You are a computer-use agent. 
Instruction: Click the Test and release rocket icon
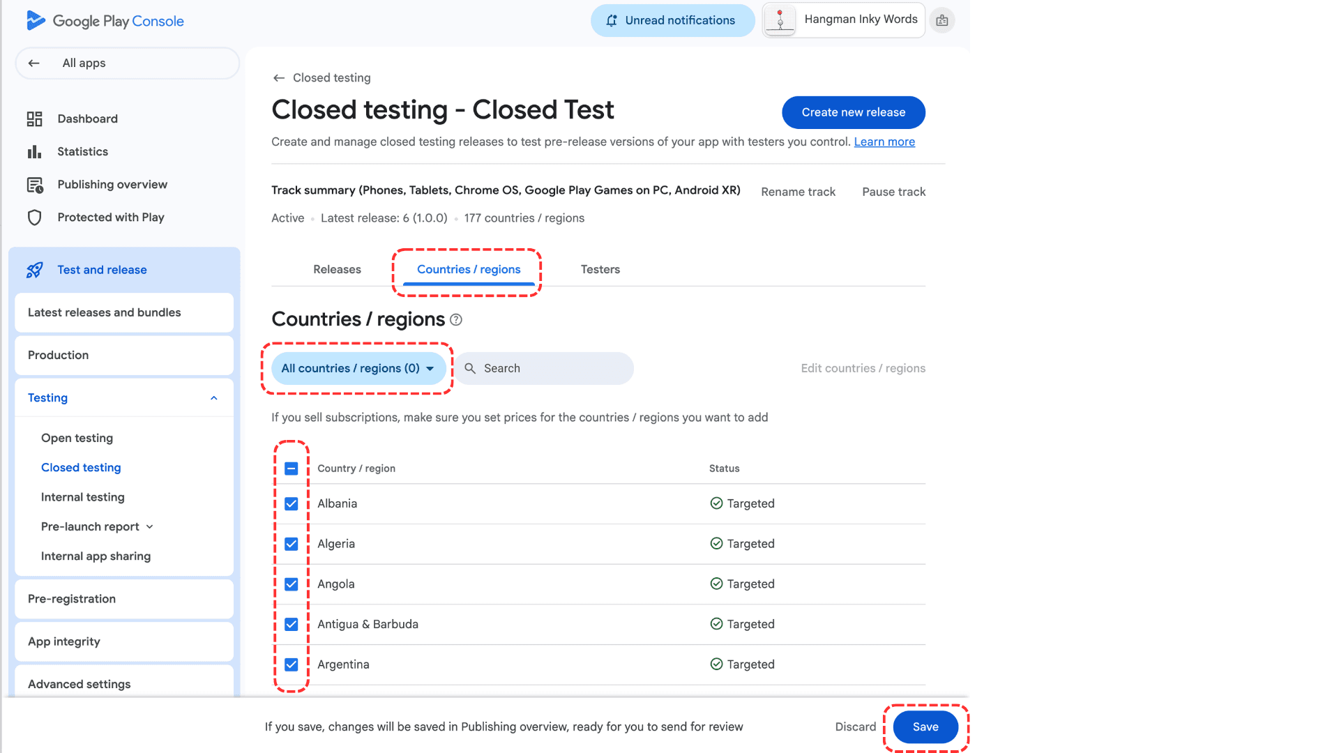(34, 270)
